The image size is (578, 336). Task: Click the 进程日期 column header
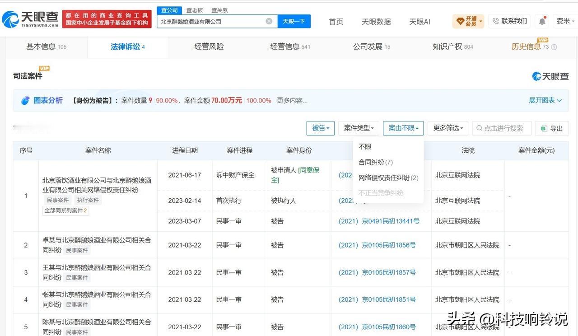[x=185, y=150]
